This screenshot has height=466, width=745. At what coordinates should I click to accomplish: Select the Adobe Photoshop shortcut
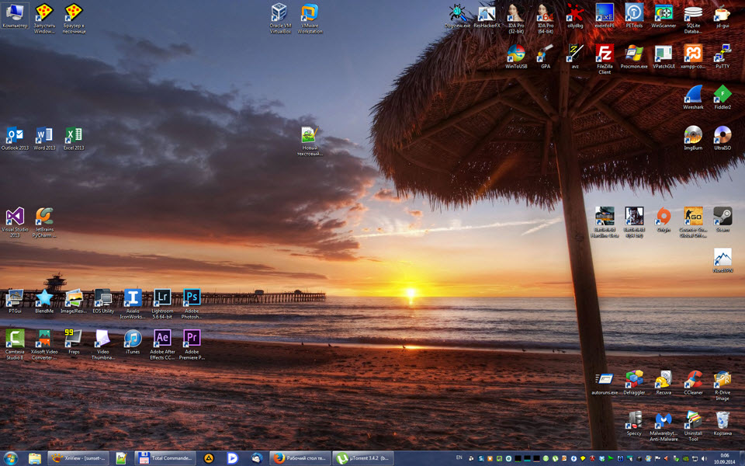click(192, 304)
